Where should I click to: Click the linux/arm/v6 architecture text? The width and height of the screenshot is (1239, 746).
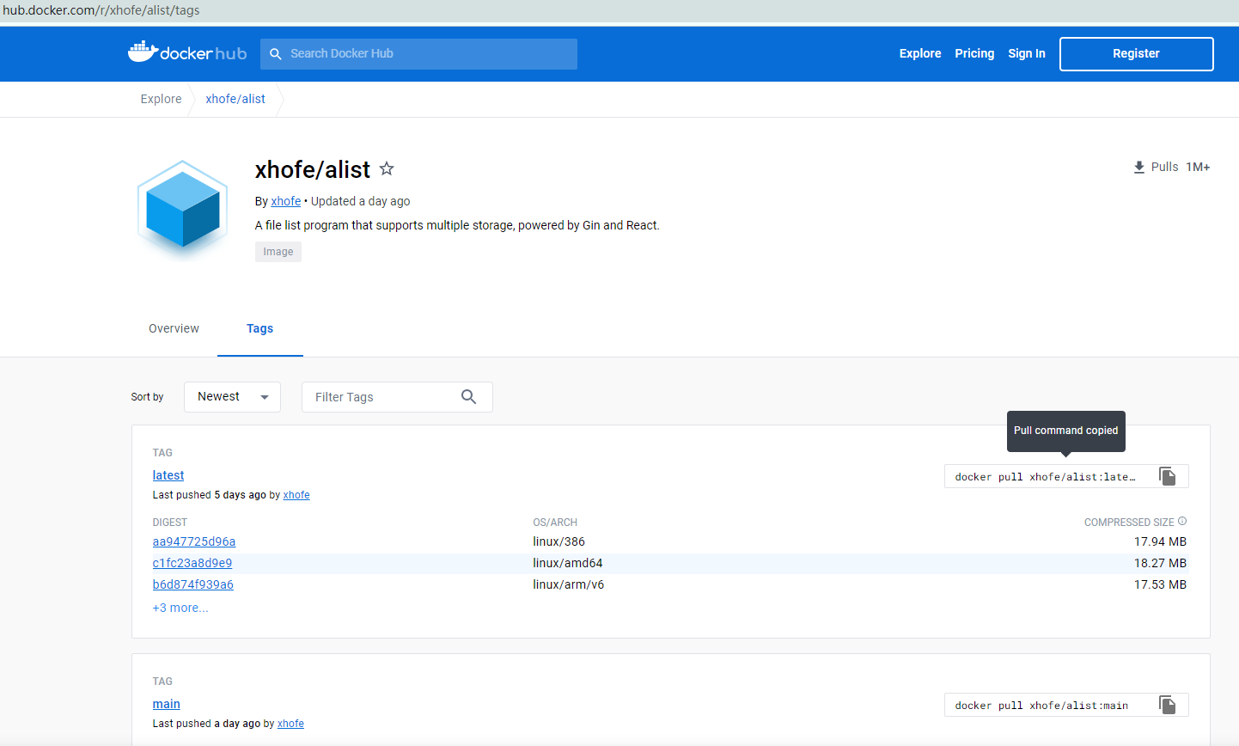(x=568, y=584)
